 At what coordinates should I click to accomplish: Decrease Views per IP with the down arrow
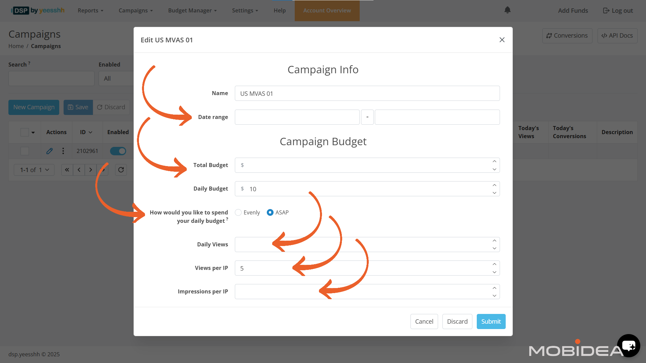pos(494,272)
